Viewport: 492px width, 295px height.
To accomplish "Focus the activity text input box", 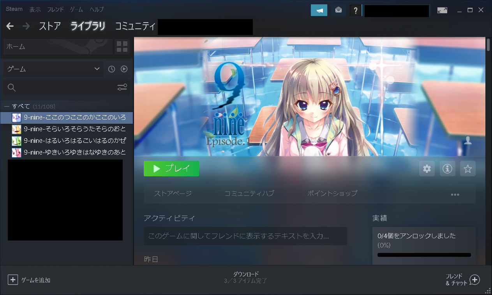I will (245, 236).
